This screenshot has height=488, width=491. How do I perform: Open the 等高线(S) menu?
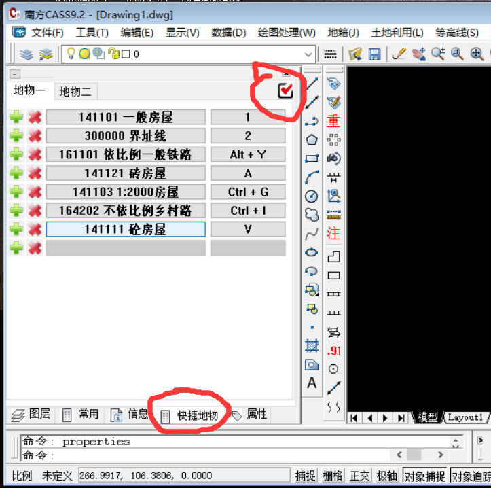pos(457,33)
